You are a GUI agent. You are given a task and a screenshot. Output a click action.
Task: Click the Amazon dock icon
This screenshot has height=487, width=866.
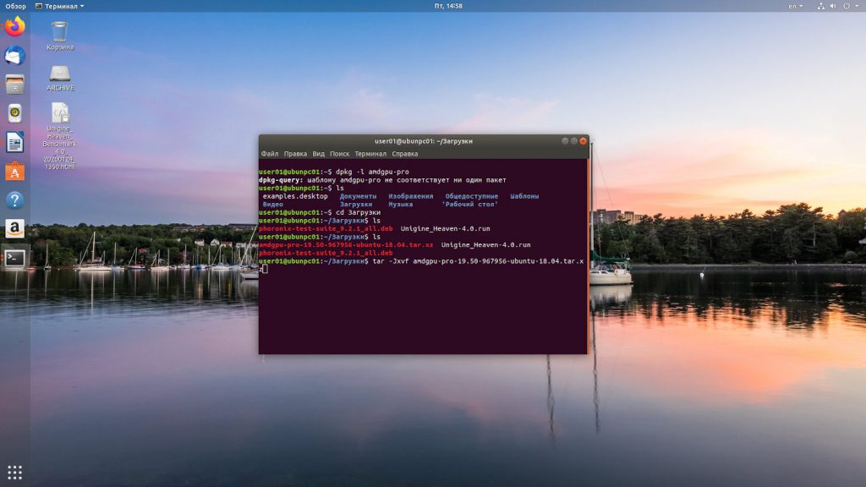[15, 228]
